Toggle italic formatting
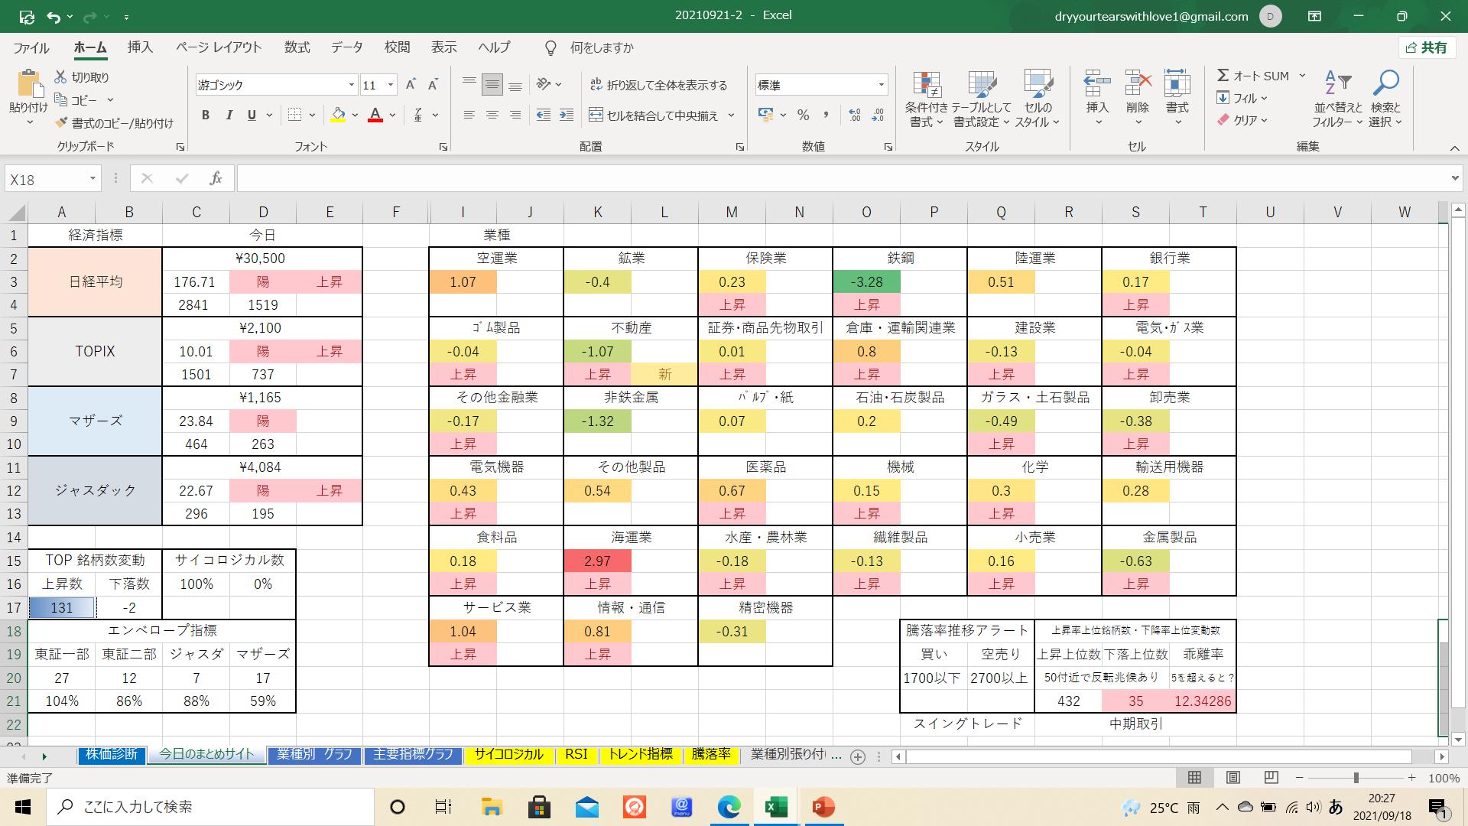 click(229, 115)
